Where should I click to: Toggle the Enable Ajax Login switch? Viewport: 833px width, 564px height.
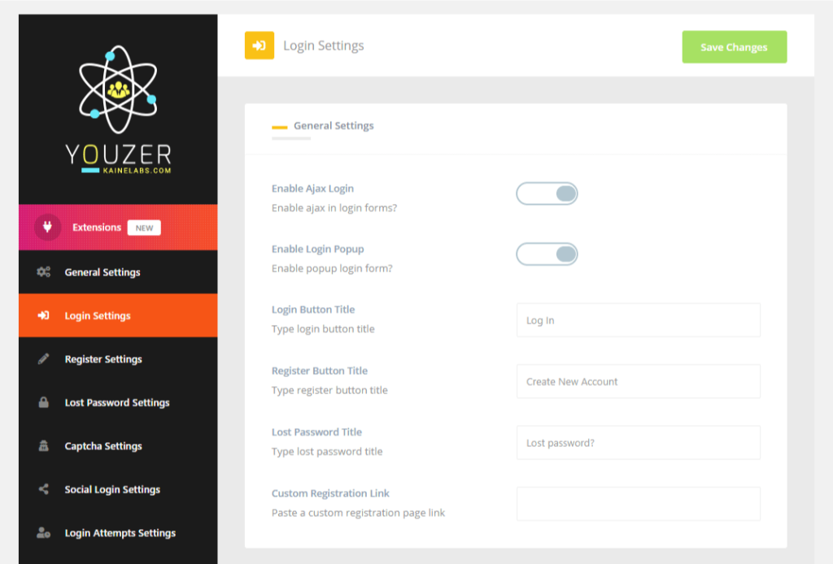coord(547,193)
